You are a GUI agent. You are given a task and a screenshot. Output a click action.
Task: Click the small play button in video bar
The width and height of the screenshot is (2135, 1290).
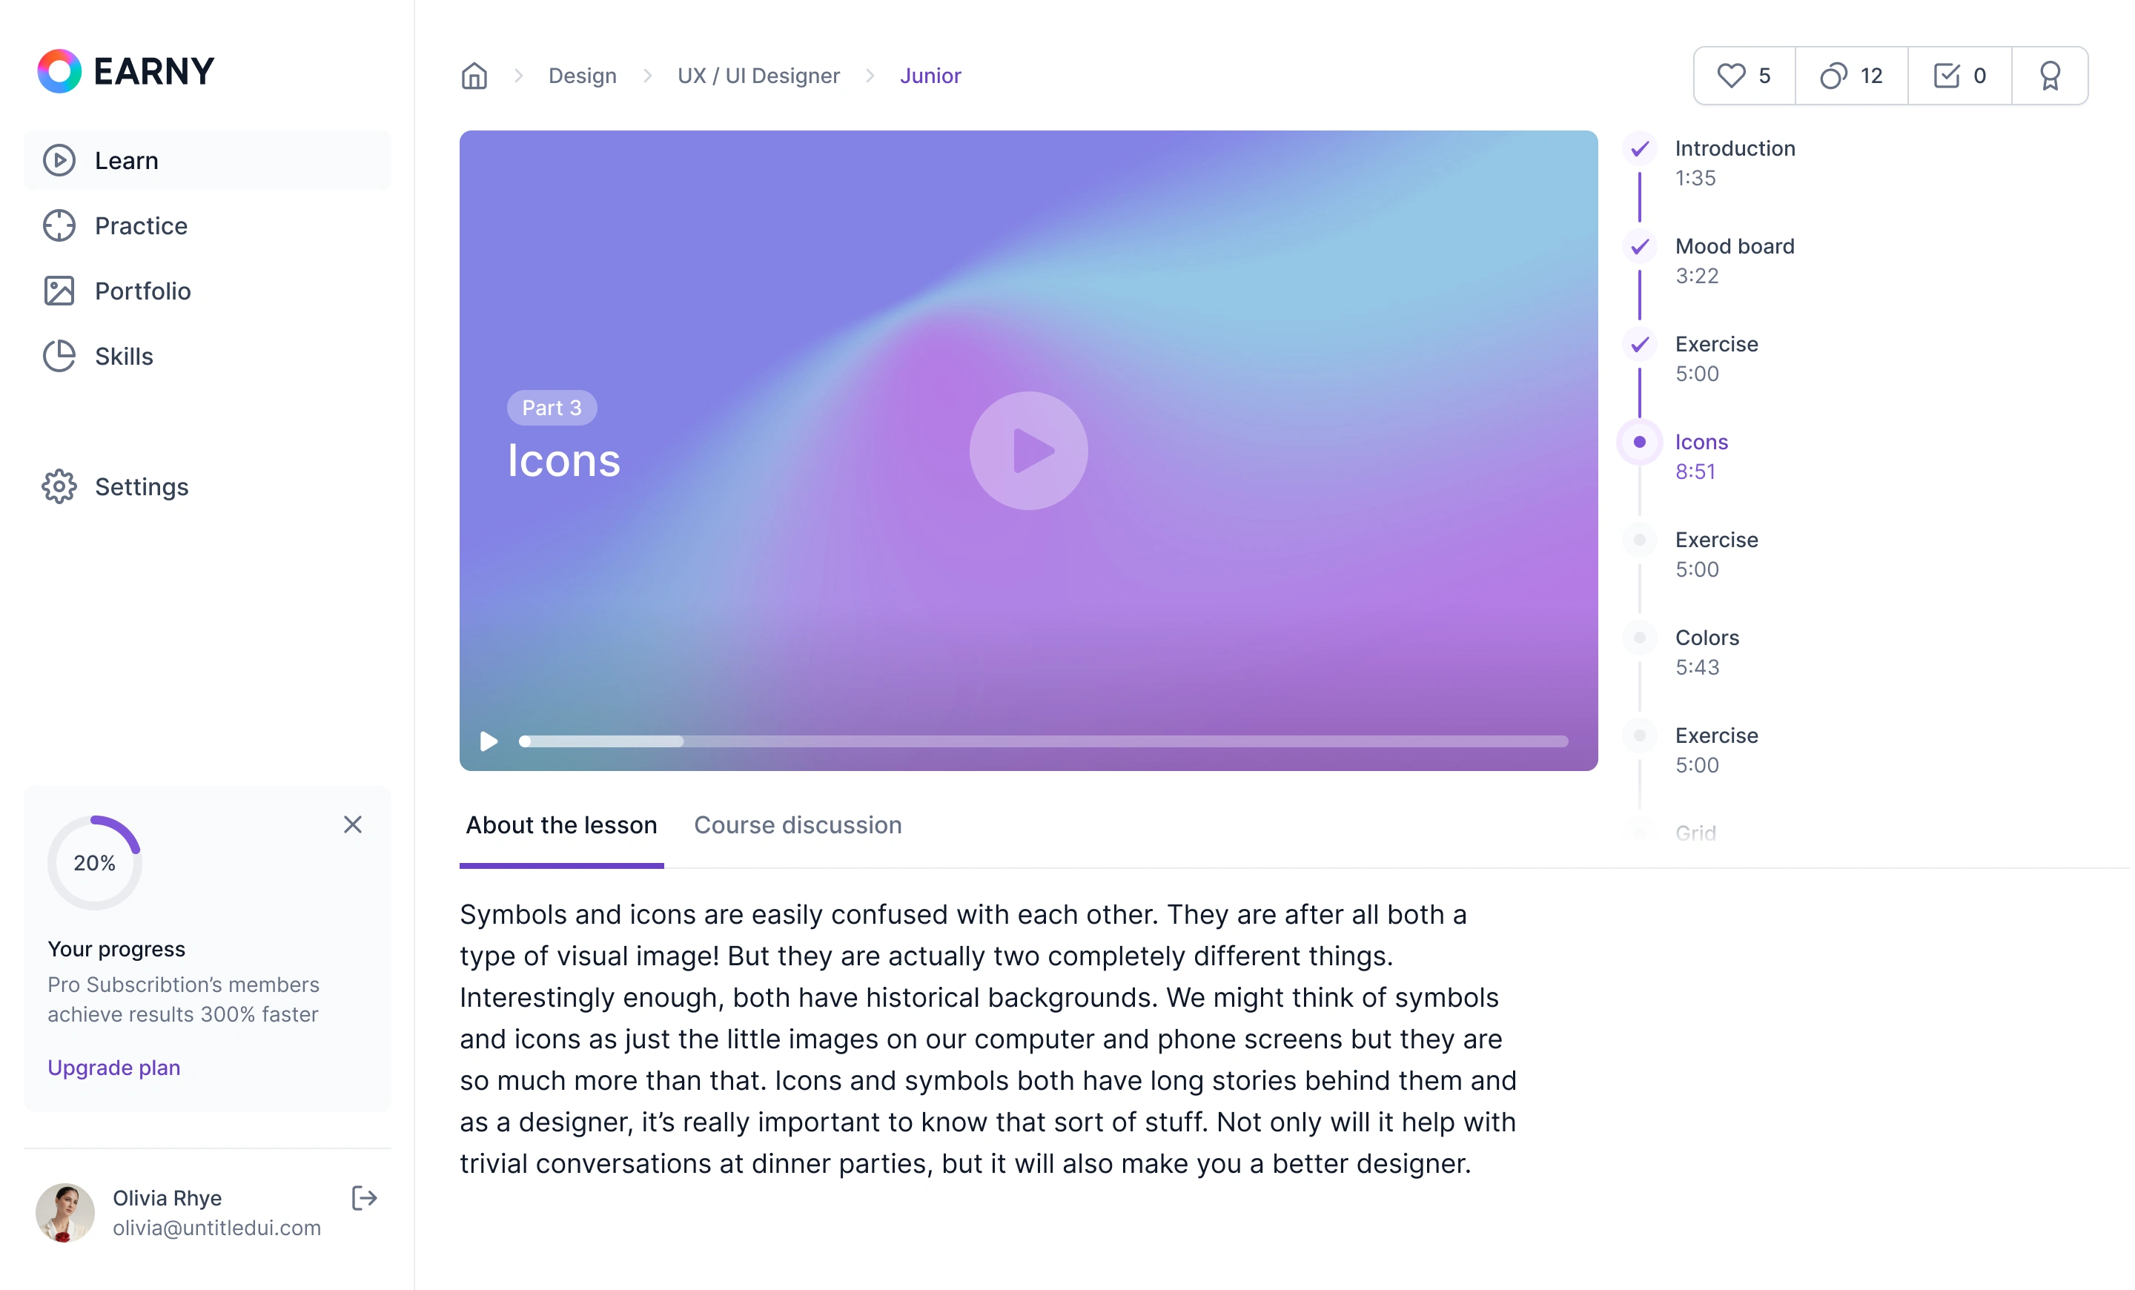(489, 741)
